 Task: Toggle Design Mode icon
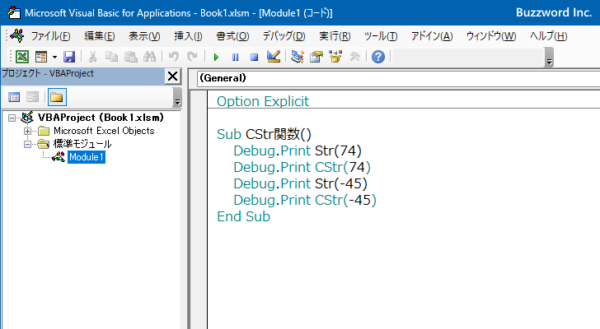click(274, 57)
